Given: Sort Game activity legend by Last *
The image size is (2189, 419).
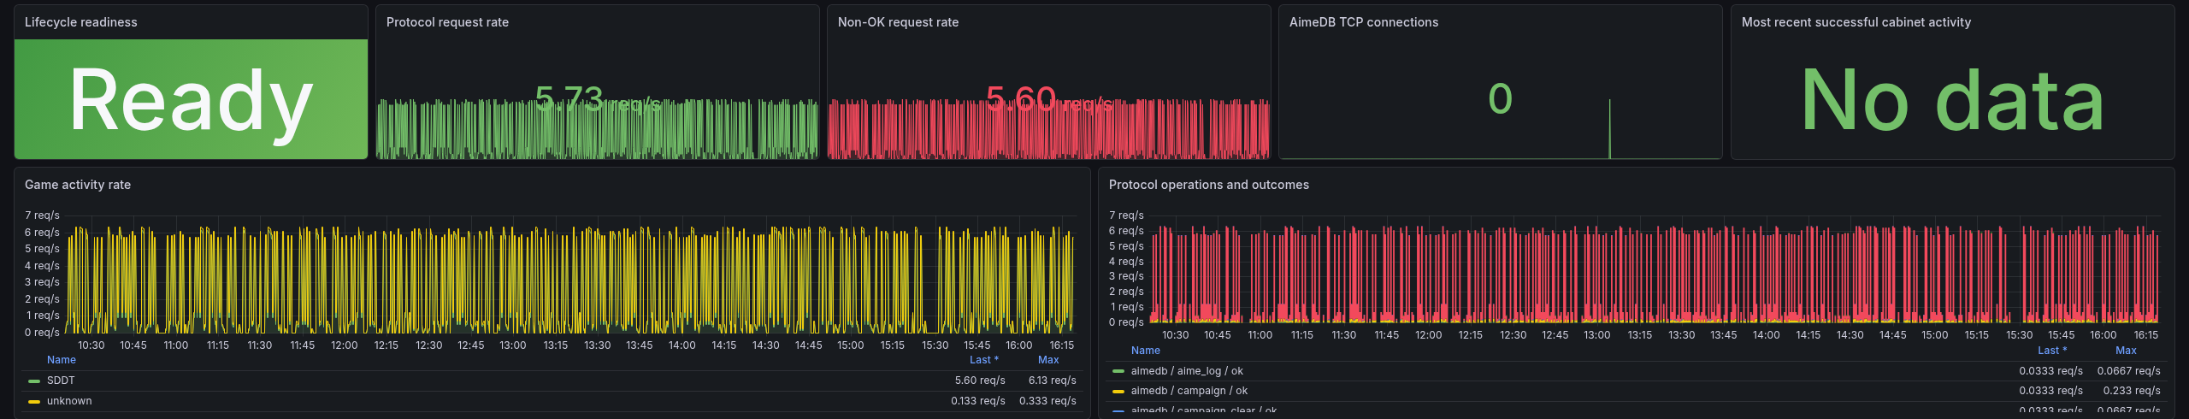Looking at the screenshot, I should click(984, 360).
